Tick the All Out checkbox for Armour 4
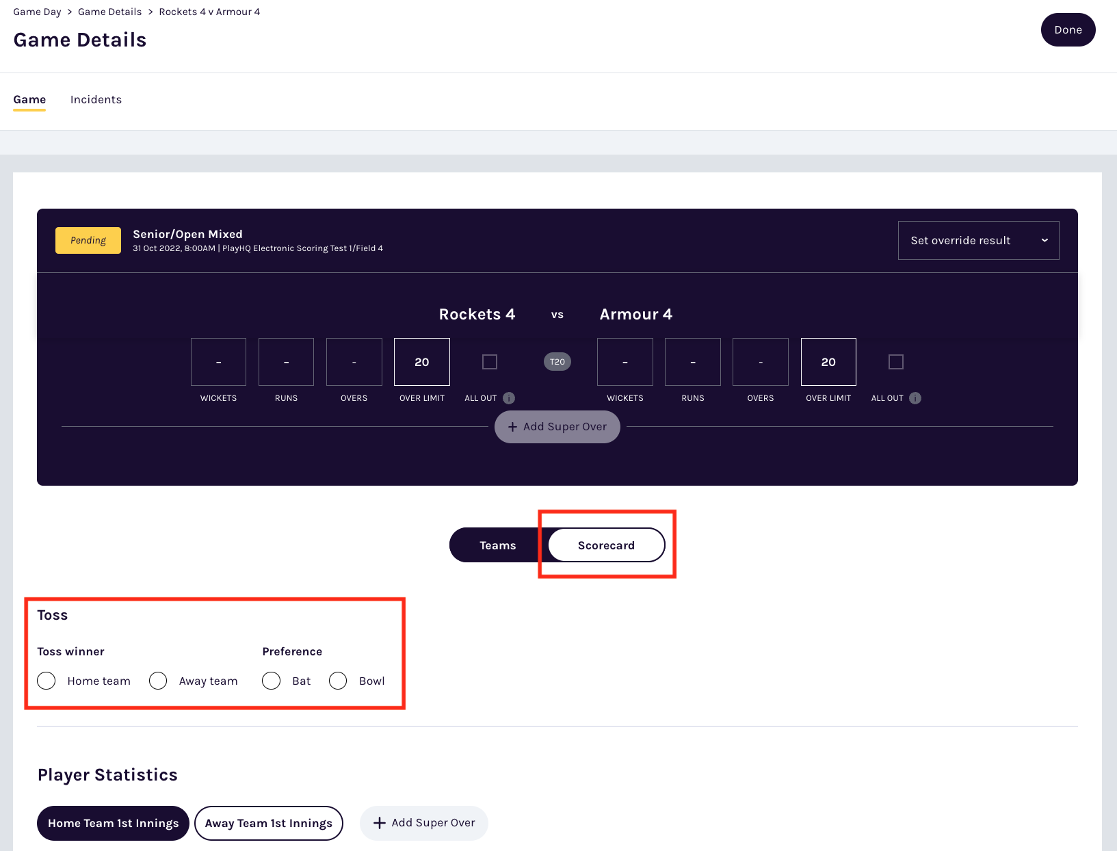Viewport: 1117px width, 851px height. click(896, 362)
